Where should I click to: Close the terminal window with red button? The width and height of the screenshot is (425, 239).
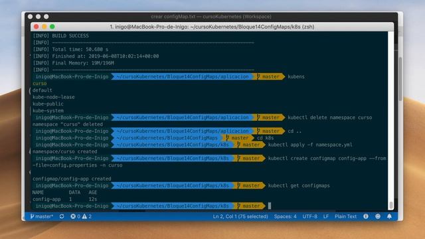37,27
